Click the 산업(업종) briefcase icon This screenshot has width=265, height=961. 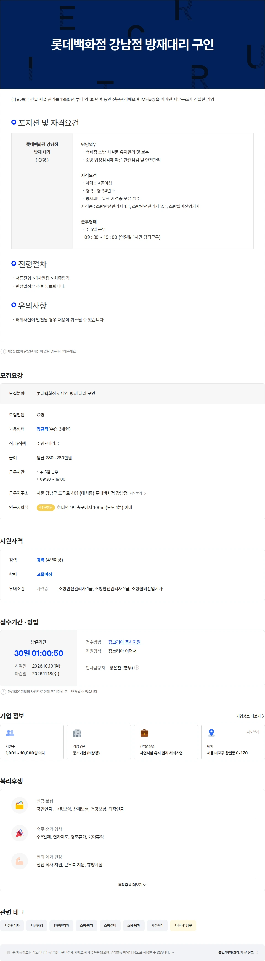(x=144, y=733)
